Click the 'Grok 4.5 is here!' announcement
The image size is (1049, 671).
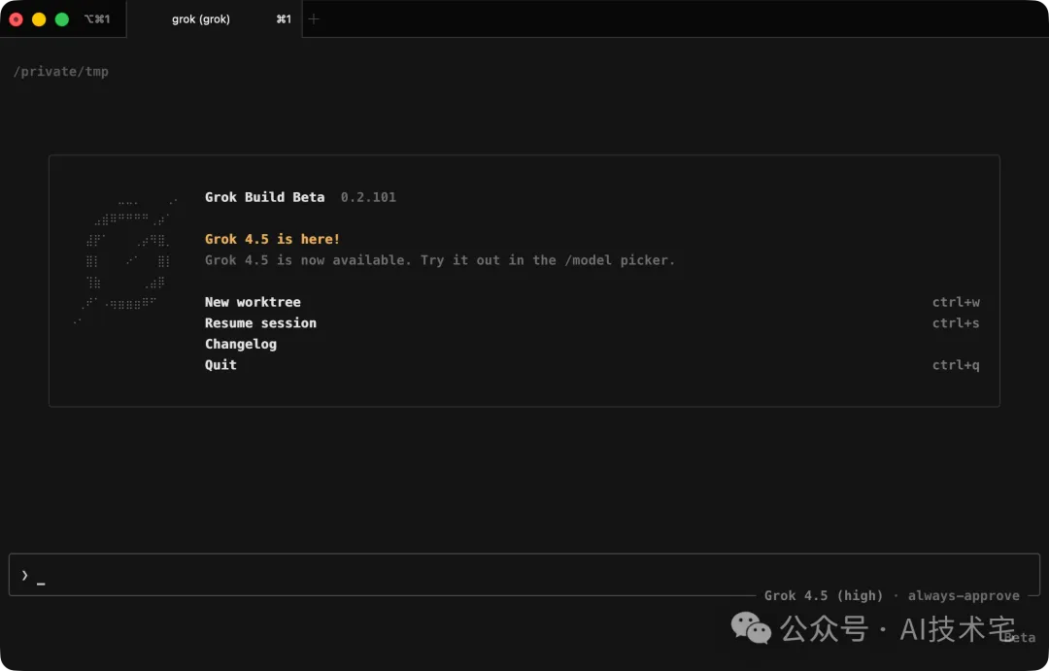click(272, 239)
